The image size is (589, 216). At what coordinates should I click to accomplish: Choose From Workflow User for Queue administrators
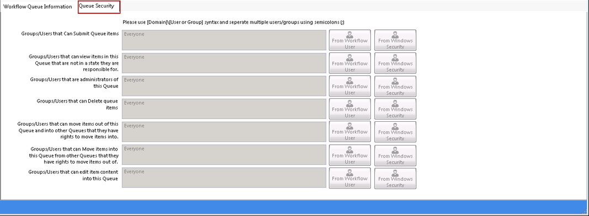[x=350, y=86]
